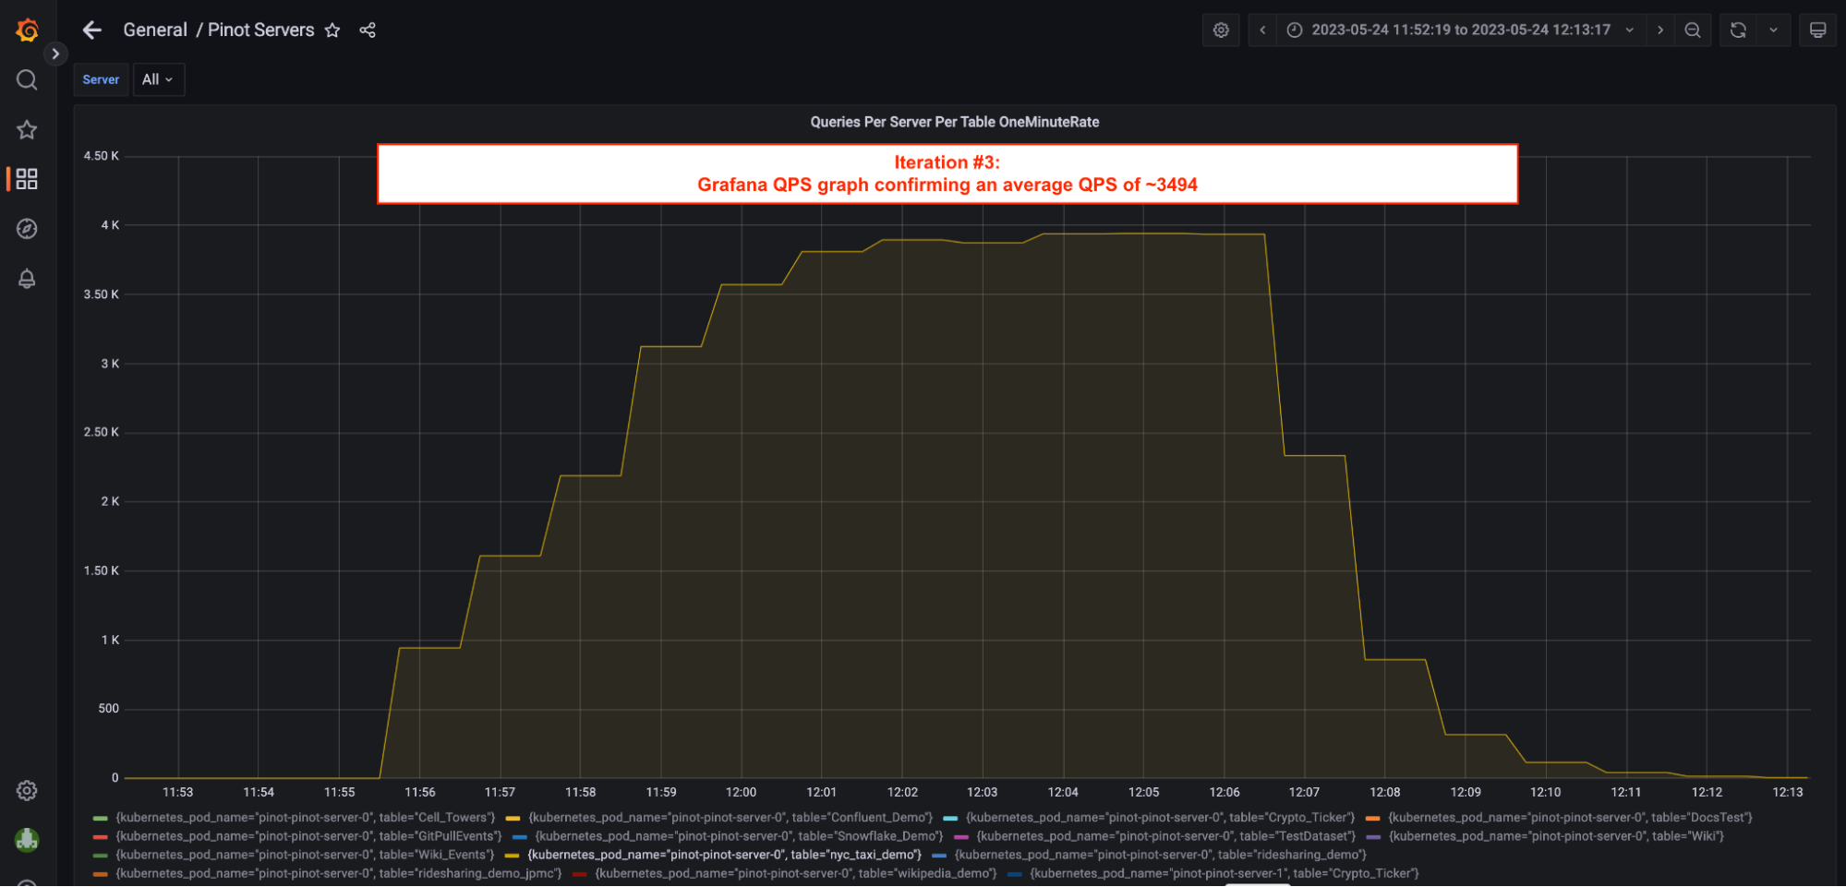Expand the collapsed left sidebar with the chevron
This screenshot has width=1846, height=887.
(x=55, y=54)
